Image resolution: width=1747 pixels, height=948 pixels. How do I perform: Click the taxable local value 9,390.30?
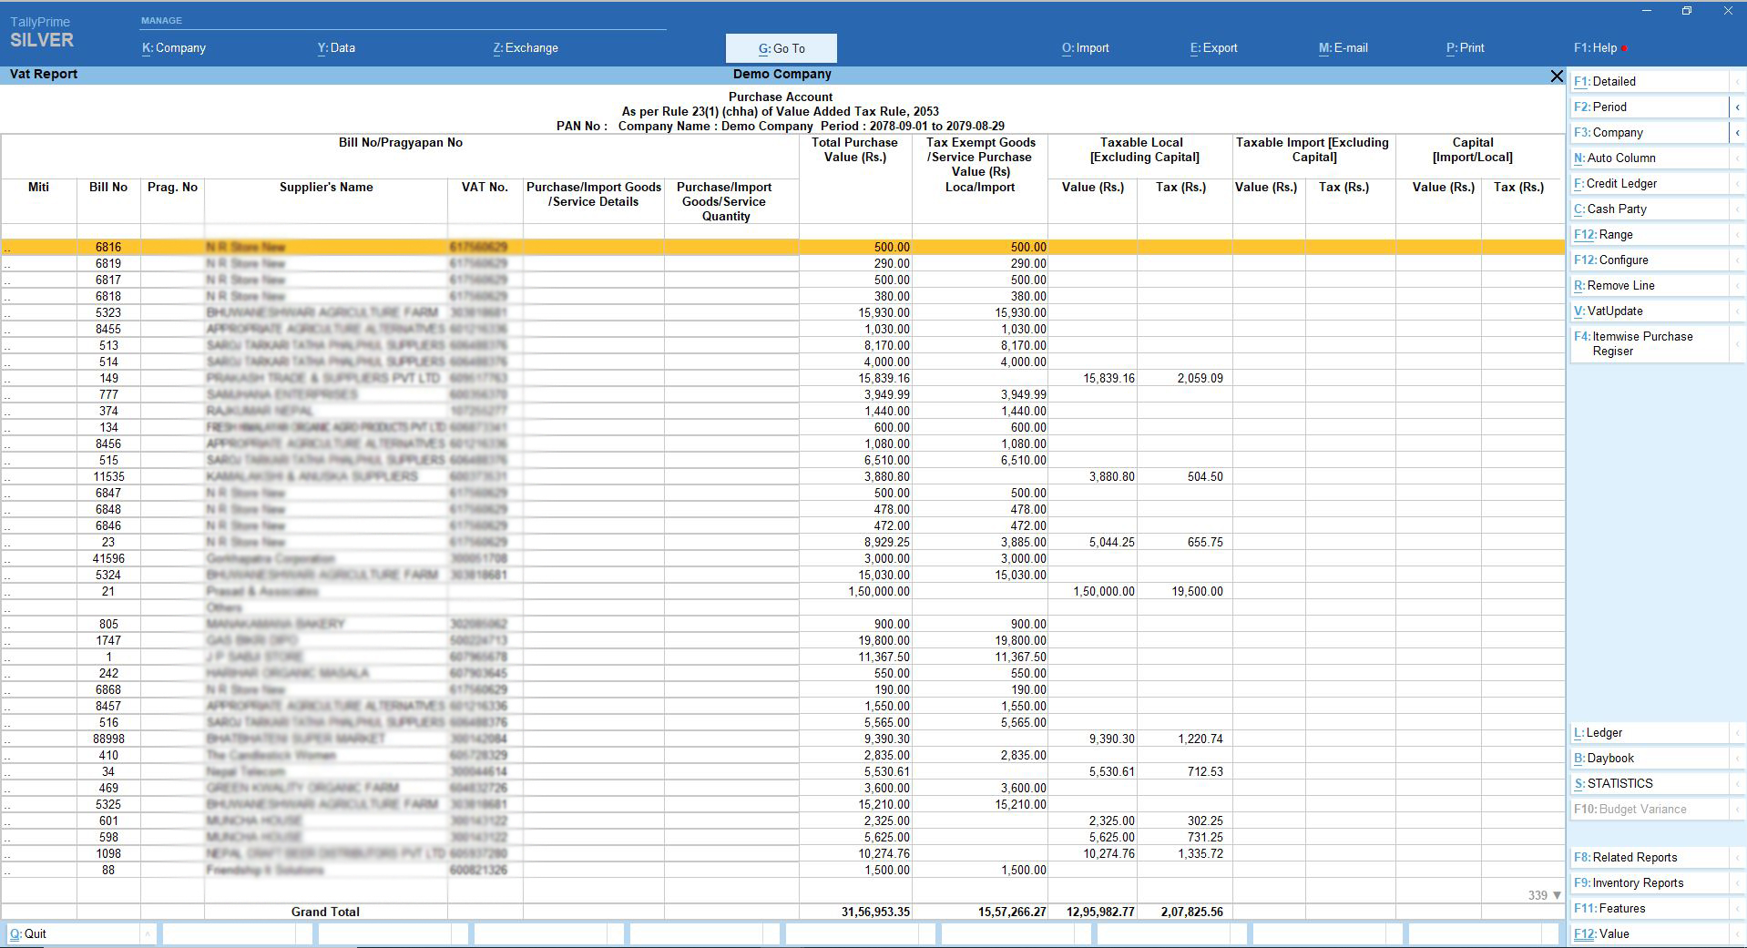pyautogui.click(x=1112, y=739)
